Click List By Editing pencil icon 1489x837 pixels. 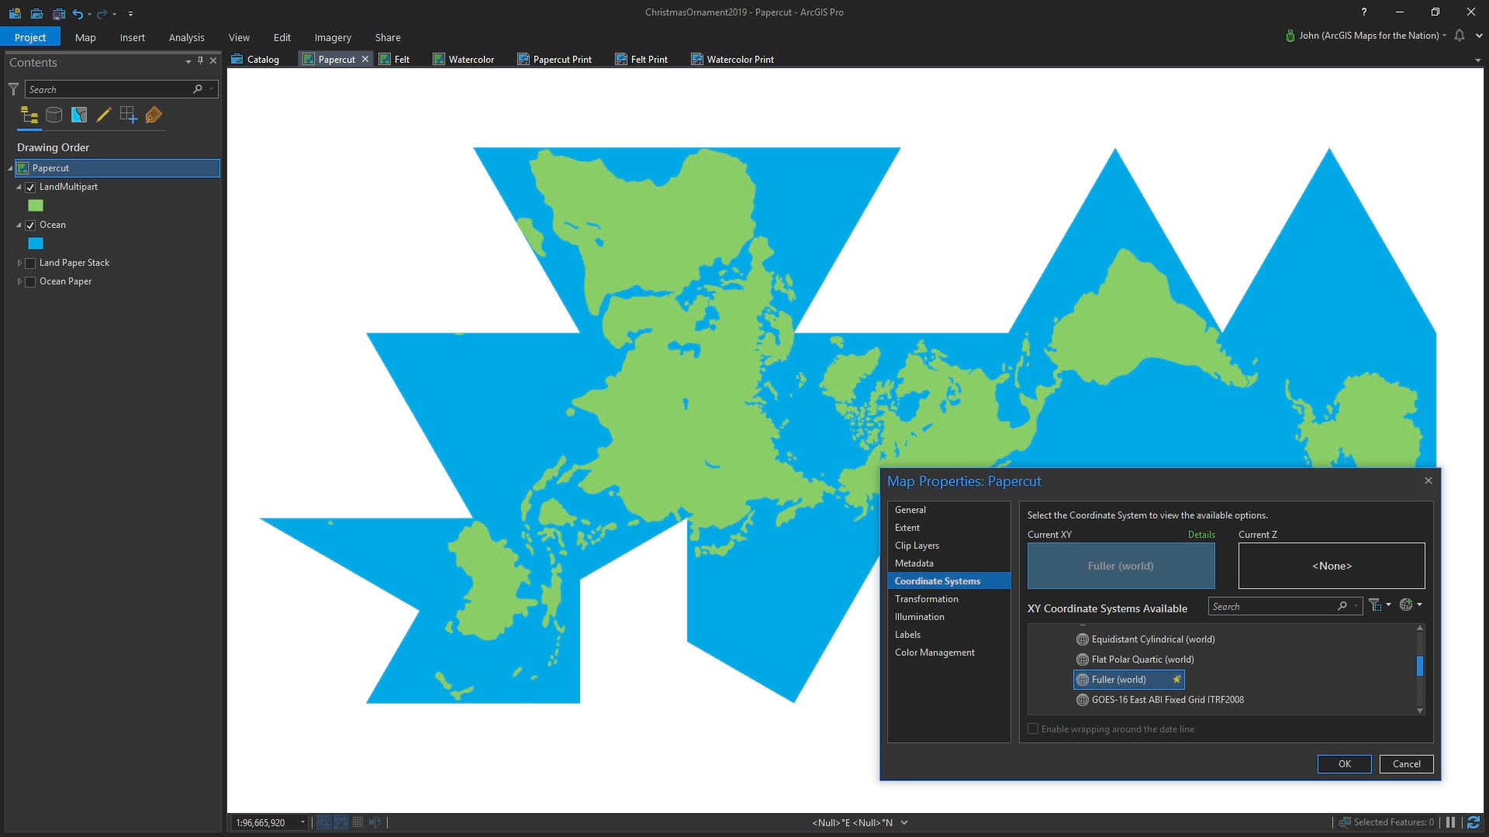(x=103, y=115)
